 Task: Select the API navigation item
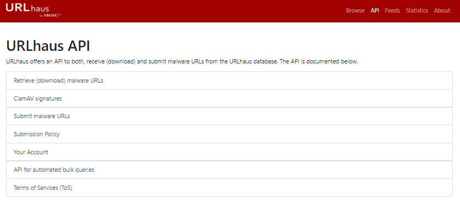(x=375, y=10)
